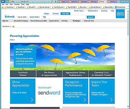The image size is (130, 109).
Task: Select the People search scope tab
Action: point(46,14)
